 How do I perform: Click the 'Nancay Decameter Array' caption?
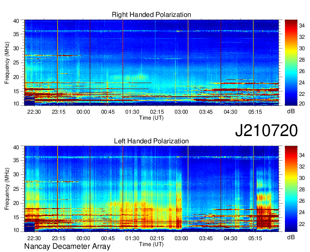(x=67, y=246)
